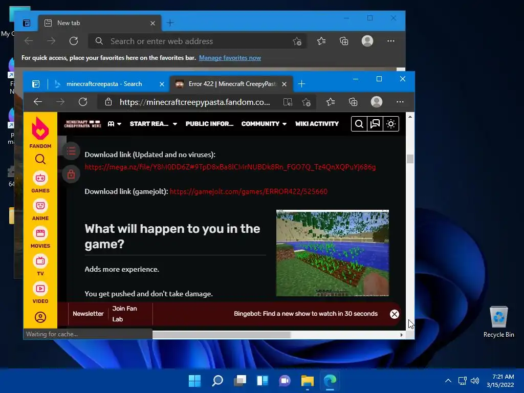The height and width of the screenshot is (393, 524).
Task: Click the Minecraft Creepypasta Wiki logo
Action: 82,124
